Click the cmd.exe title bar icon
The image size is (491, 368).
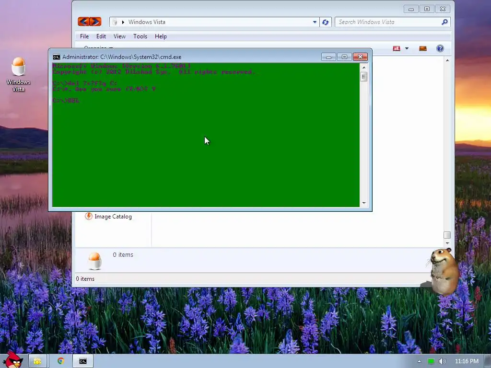point(57,57)
